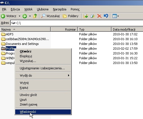Open the Narzędzia menu
The width and height of the screenshot is (143, 119).
(x=60, y=9)
